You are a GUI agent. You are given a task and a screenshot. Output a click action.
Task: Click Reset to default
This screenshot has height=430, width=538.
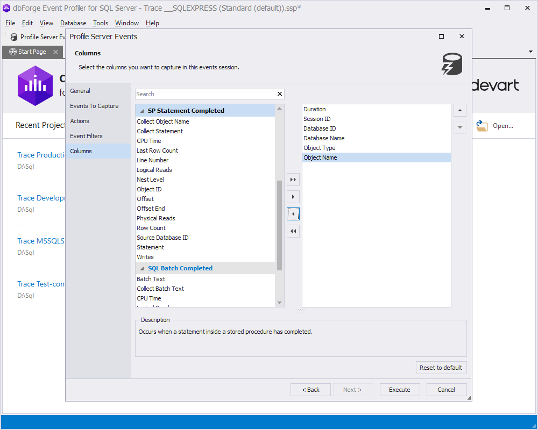coord(441,368)
